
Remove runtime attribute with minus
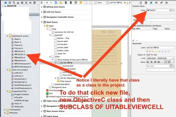pos(137,40)
